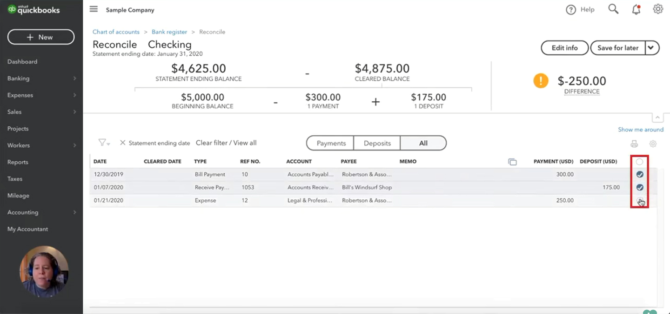Viewport: 670px width, 314px height.
Task: Sort by the PAYEE column header
Action: coord(348,162)
